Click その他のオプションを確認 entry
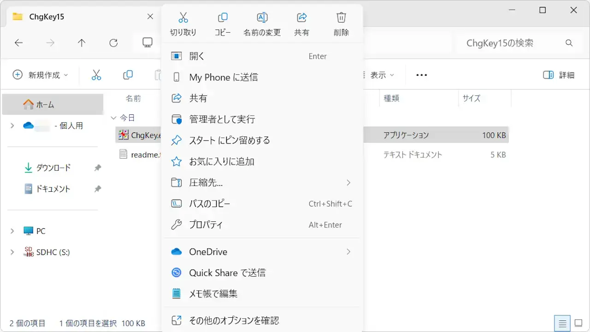Screen dimensions: 590x332 click(x=234, y=320)
